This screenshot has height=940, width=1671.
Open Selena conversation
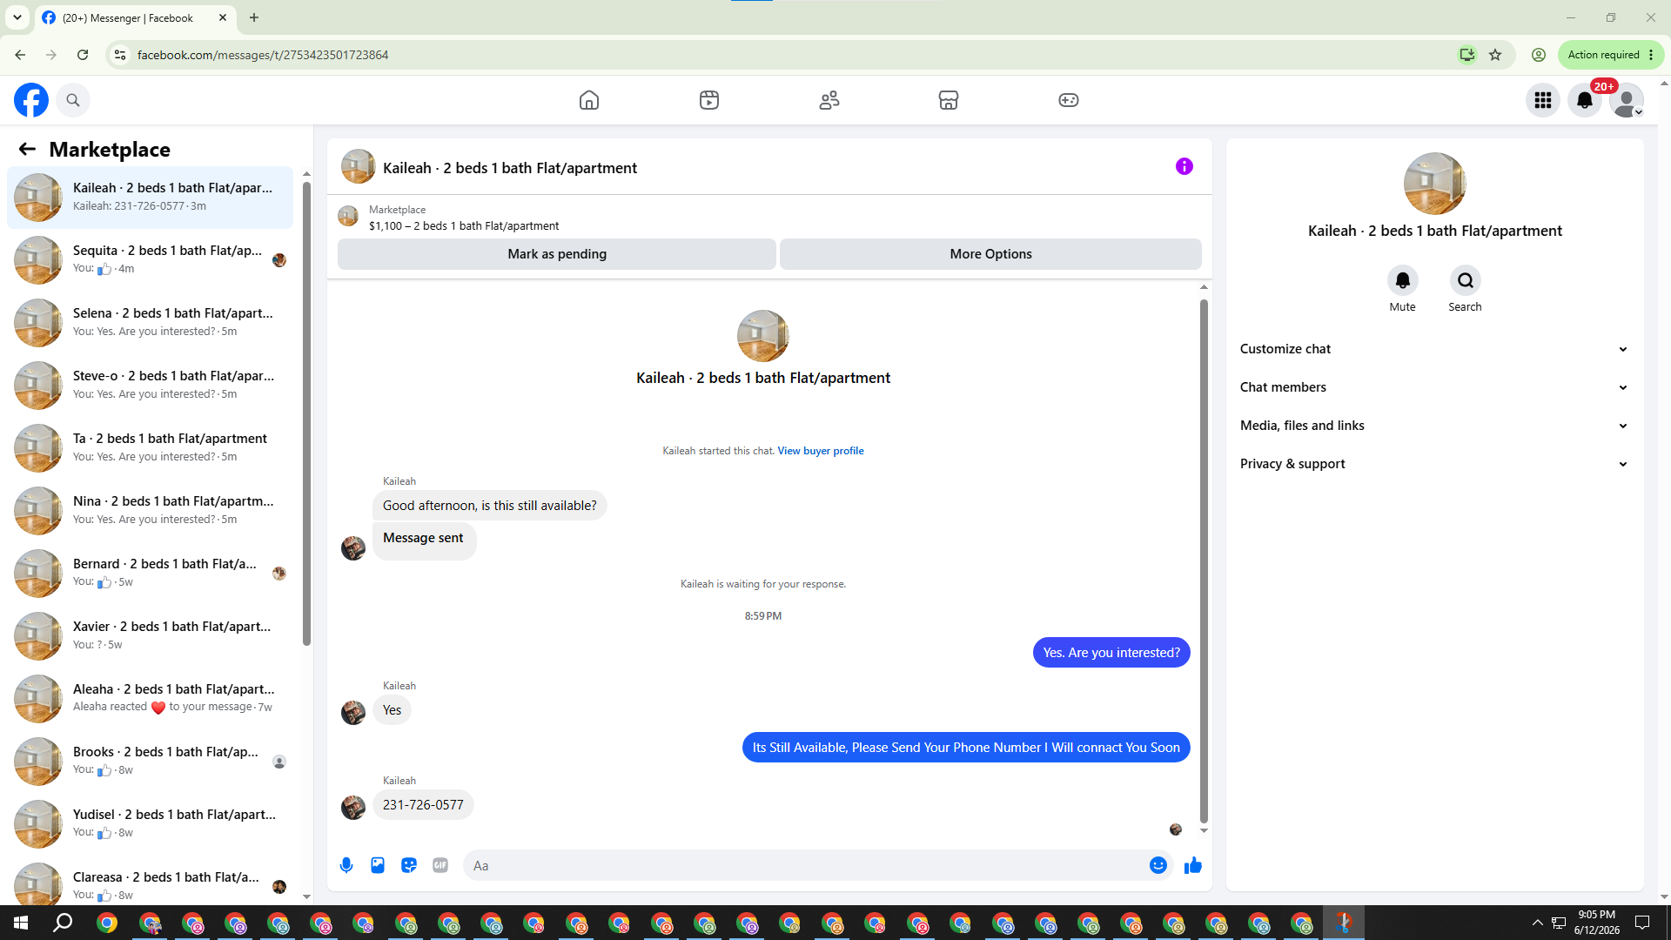(x=151, y=323)
